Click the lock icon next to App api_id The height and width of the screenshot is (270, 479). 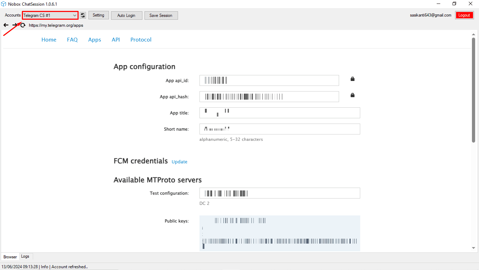pyautogui.click(x=352, y=79)
